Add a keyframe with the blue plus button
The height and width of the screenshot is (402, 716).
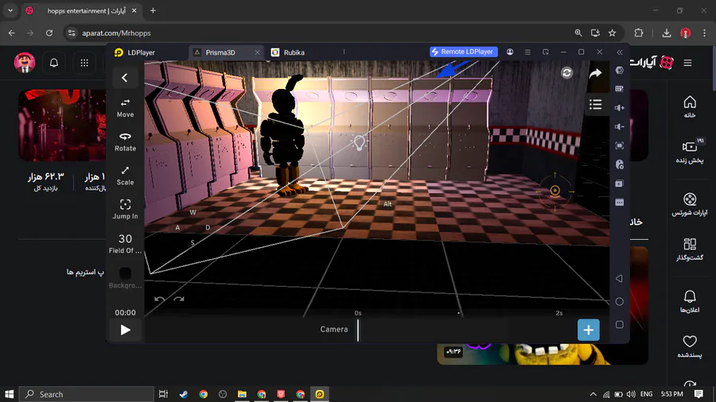[x=589, y=330]
